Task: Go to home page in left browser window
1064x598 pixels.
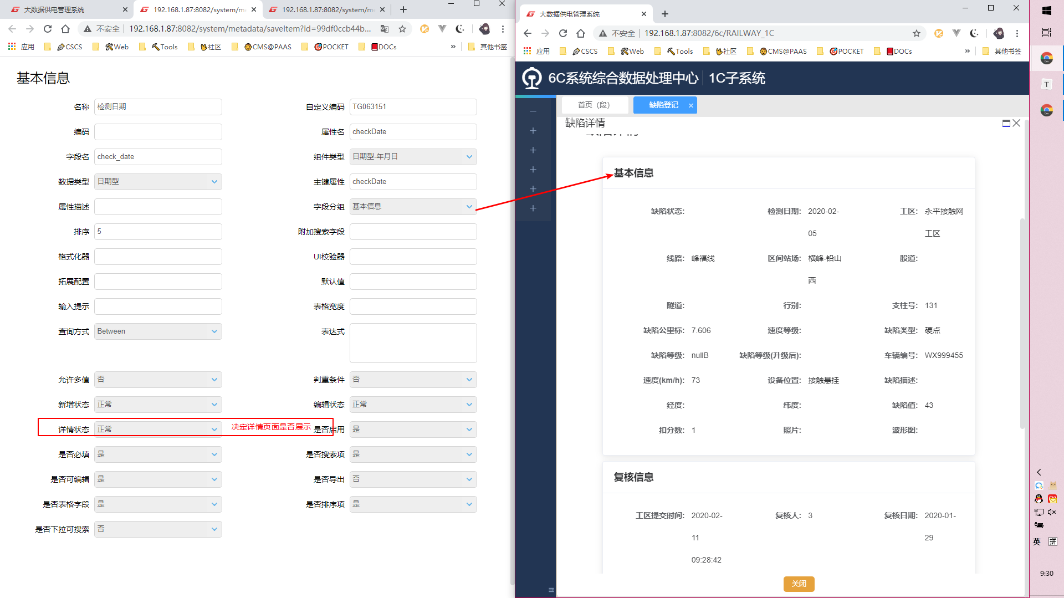Action: tap(65, 29)
